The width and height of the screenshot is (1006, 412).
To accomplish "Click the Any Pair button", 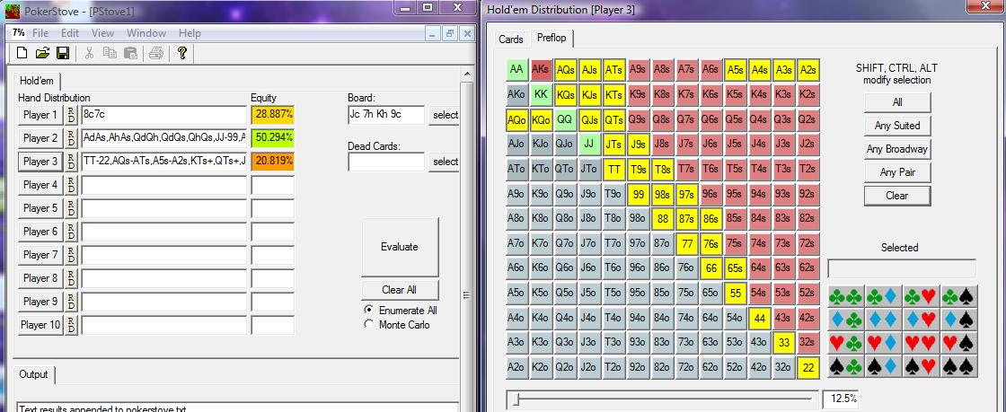I will click(897, 172).
